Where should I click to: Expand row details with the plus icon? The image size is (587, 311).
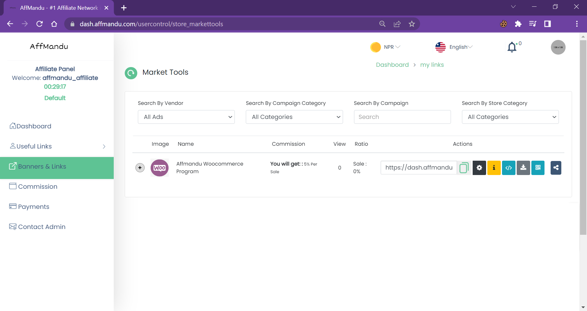click(x=140, y=168)
